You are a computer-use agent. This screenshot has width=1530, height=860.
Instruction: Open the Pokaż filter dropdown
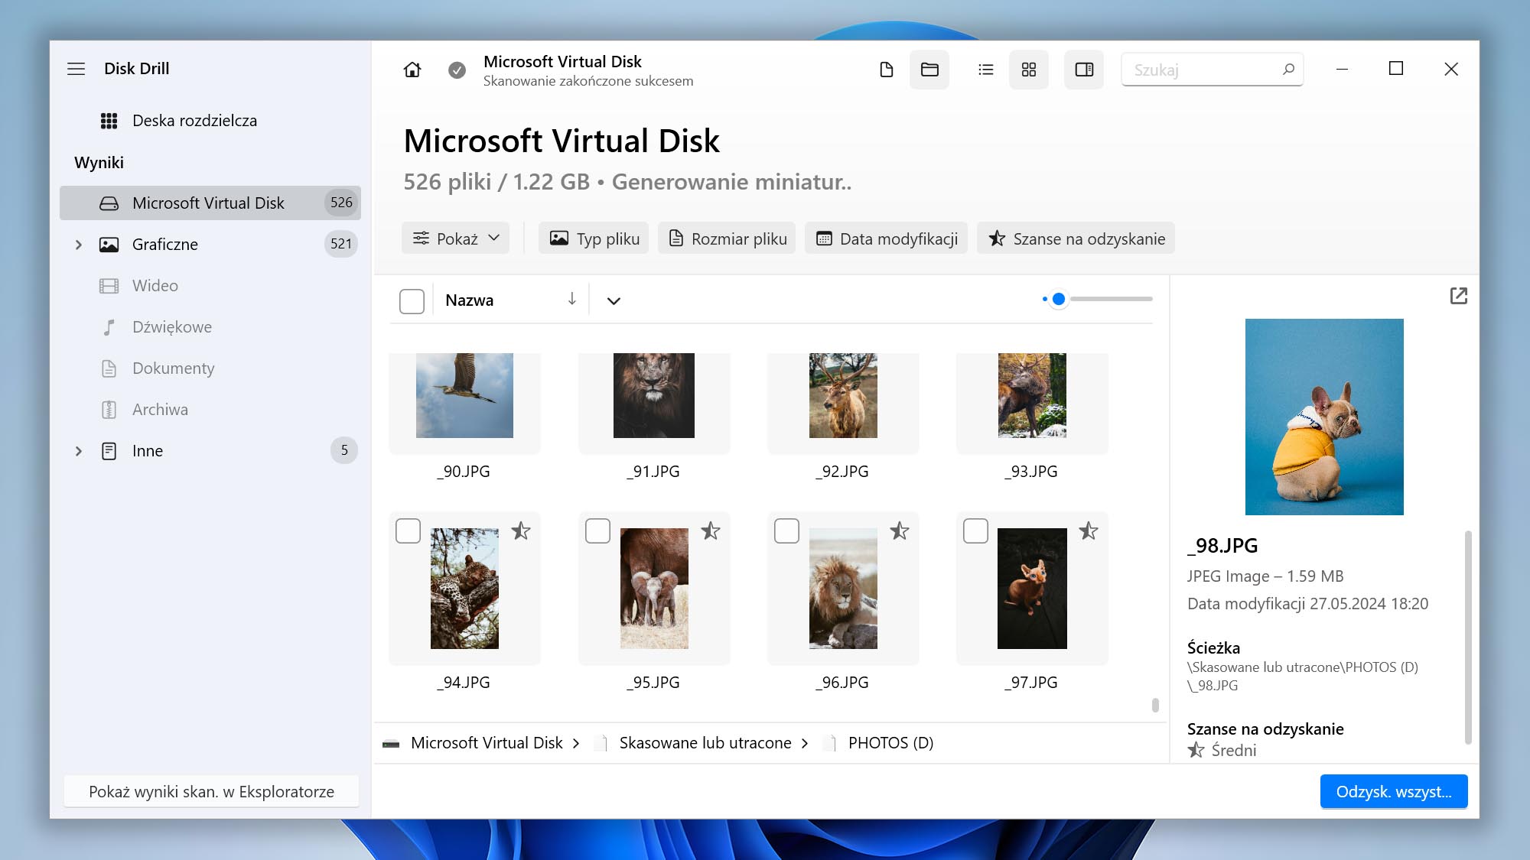coord(455,238)
